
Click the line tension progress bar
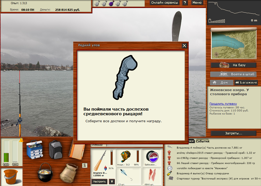(x=134, y=145)
